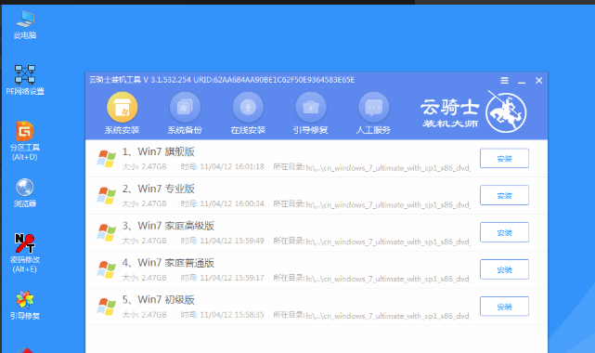The width and height of the screenshot is (595, 353).
Task: Open the hamburger menu in title bar
Action: pyautogui.click(x=504, y=81)
